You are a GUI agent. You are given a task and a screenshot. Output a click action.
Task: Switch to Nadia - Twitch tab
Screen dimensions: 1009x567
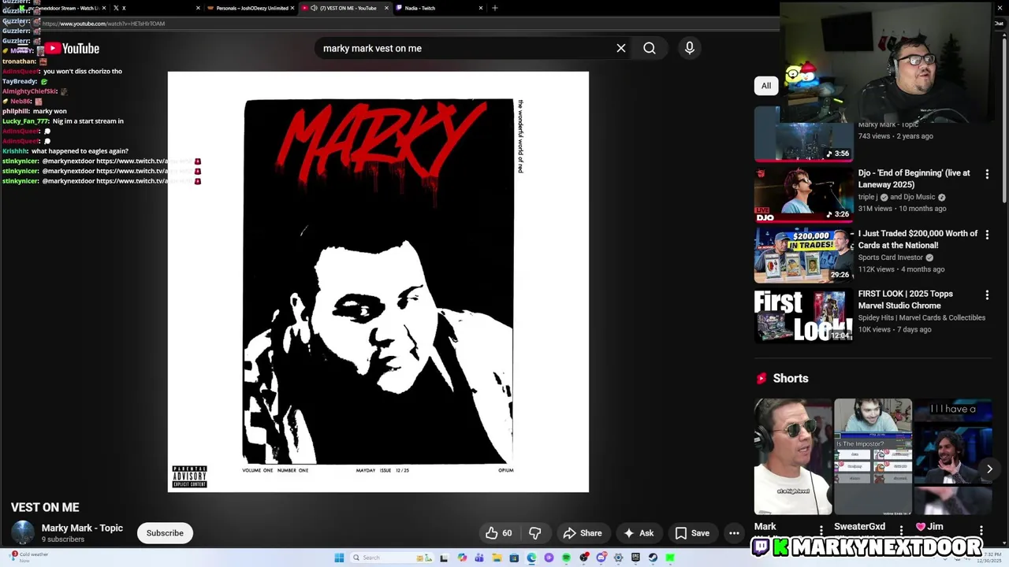click(437, 8)
